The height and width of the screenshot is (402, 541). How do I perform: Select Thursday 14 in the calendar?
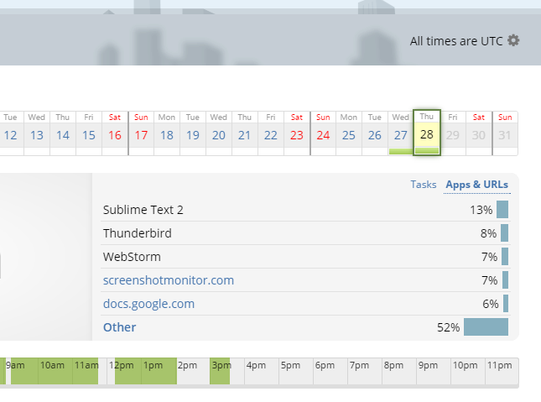[63, 133]
